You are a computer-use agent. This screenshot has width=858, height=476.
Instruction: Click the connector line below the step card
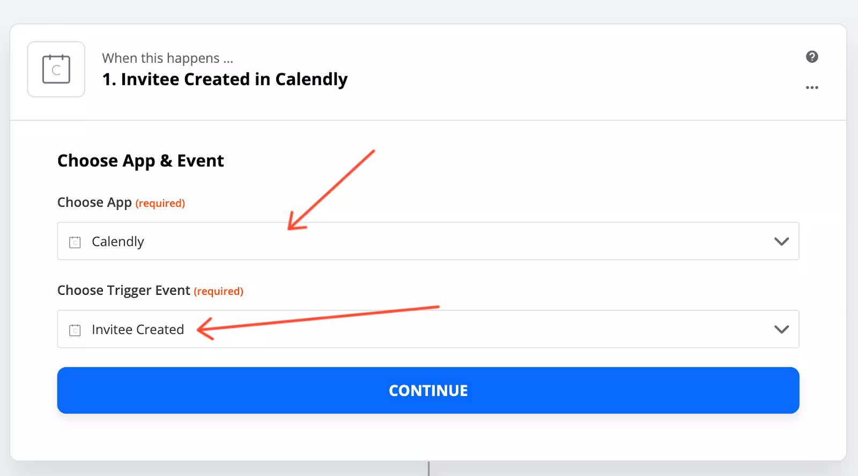point(428,468)
